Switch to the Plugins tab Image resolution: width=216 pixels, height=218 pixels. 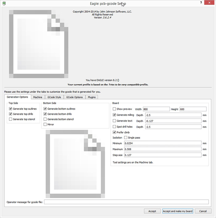pyautogui.click(x=92, y=97)
